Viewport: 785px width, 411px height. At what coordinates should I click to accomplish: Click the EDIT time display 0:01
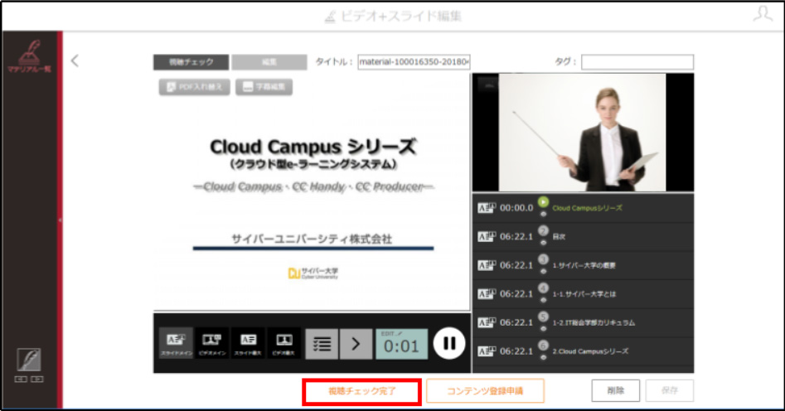(402, 344)
